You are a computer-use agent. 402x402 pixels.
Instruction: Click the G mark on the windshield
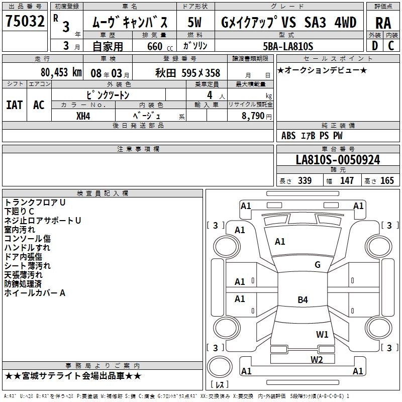coord(317,265)
